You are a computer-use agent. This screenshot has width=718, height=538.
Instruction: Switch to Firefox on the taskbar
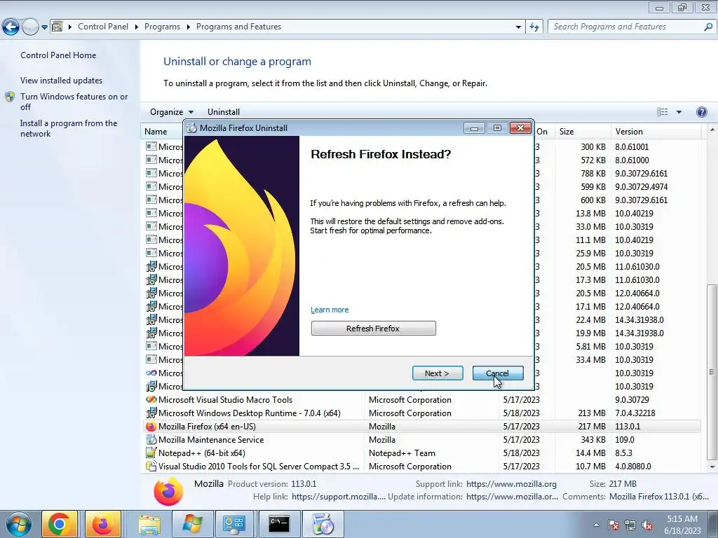click(x=102, y=524)
